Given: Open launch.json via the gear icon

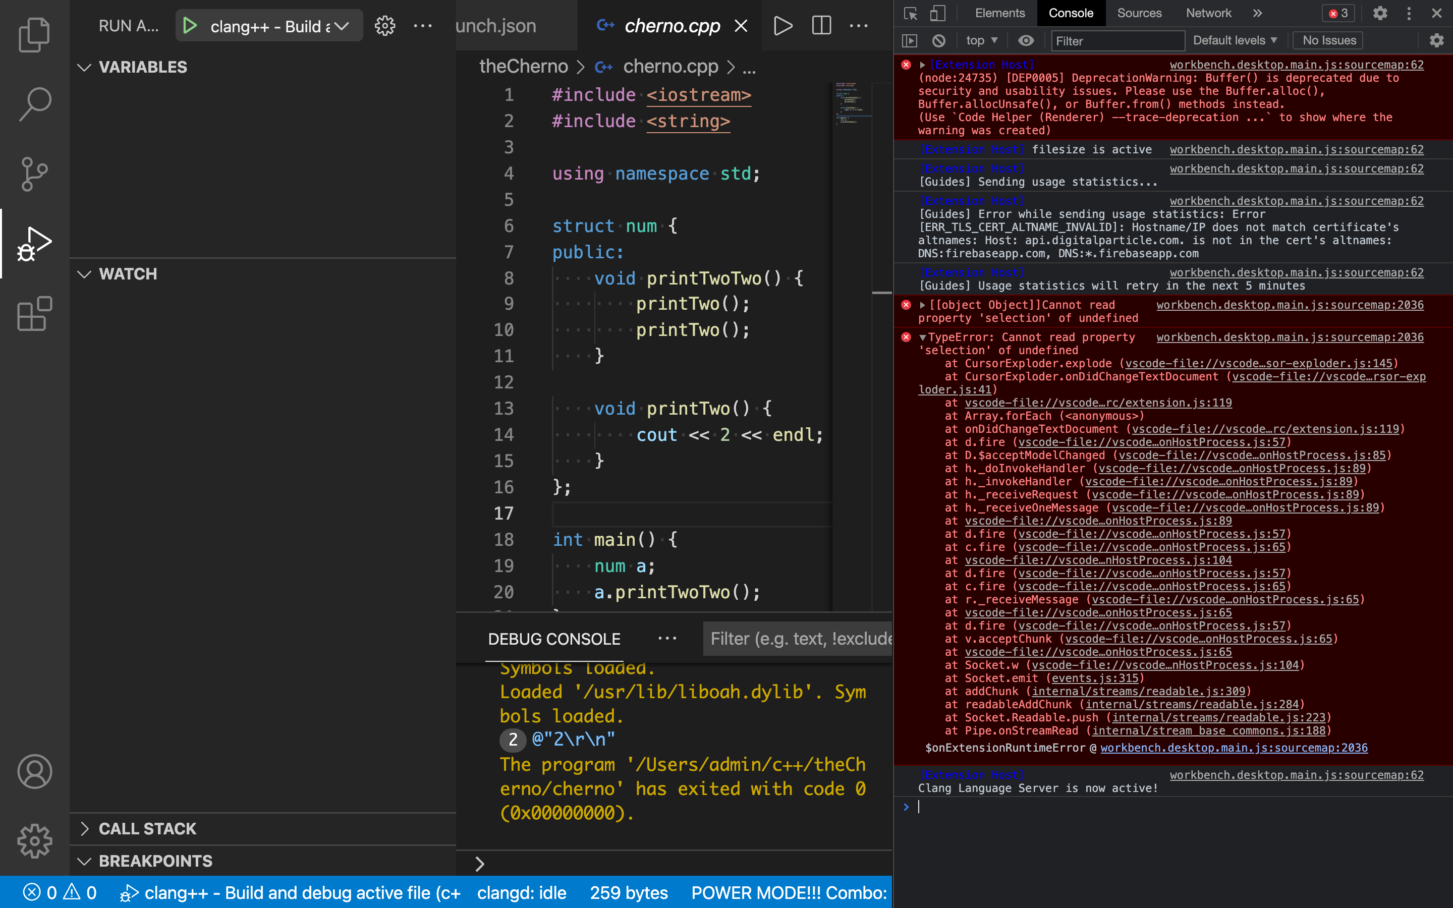Looking at the screenshot, I should coord(385,26).
